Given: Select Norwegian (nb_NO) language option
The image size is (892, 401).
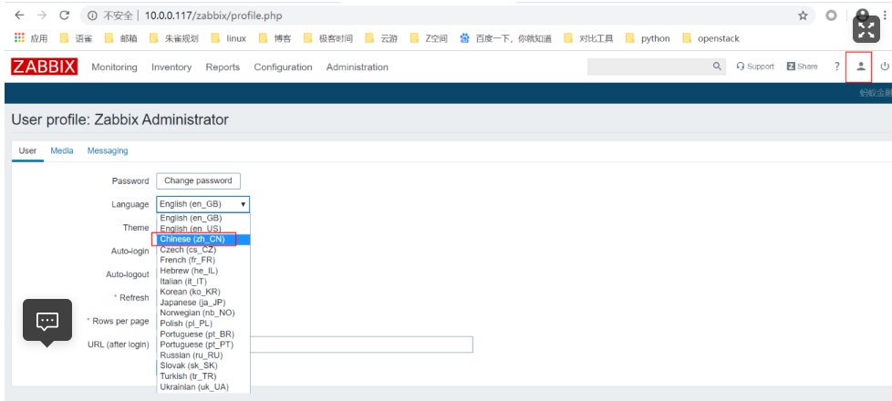Looking at the screenshot, I should 203,313.
